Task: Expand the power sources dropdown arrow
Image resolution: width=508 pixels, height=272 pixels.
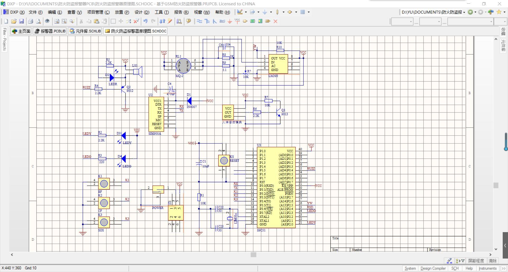Action: pos(271,12)
